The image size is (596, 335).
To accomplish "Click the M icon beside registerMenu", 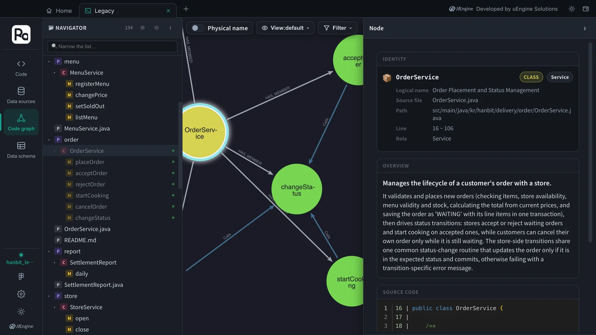I will pos(69,84).
